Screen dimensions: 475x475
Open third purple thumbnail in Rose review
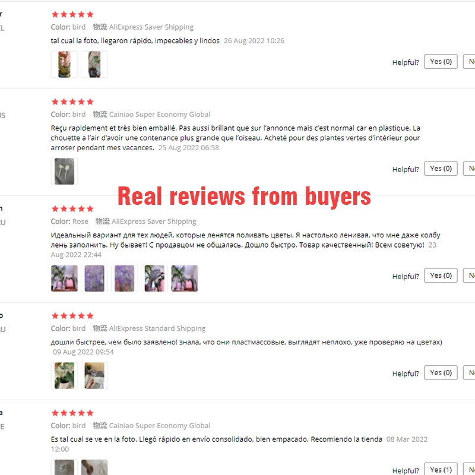[124, 278]
